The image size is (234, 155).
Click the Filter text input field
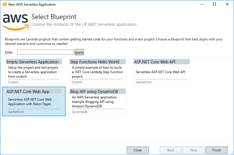(x=45, y=52)
